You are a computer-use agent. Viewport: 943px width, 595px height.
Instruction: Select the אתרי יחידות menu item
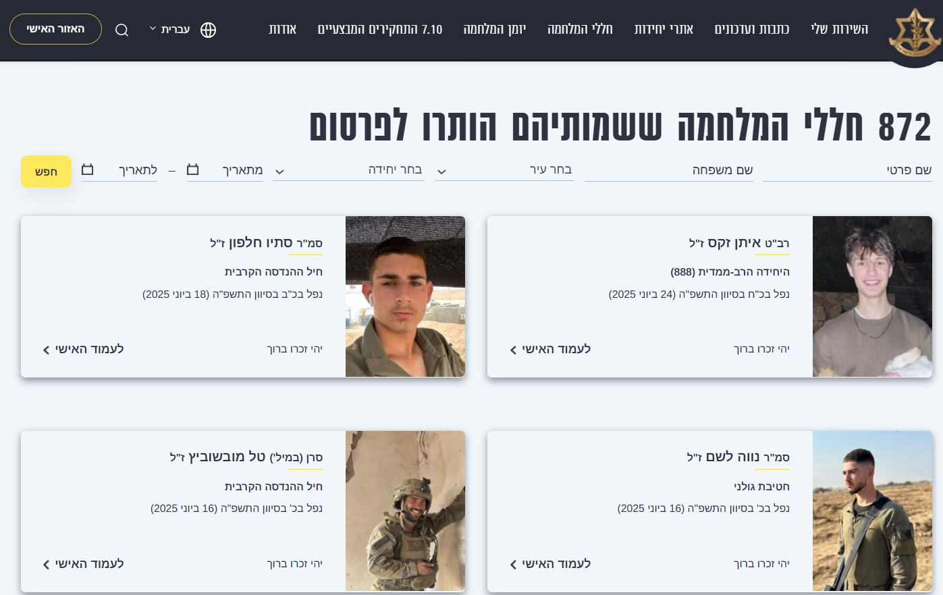[664, 29]
